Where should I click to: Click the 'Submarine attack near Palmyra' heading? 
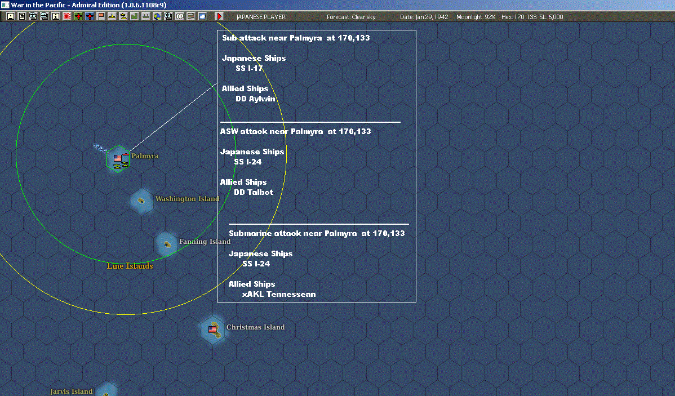click(317, 233)
